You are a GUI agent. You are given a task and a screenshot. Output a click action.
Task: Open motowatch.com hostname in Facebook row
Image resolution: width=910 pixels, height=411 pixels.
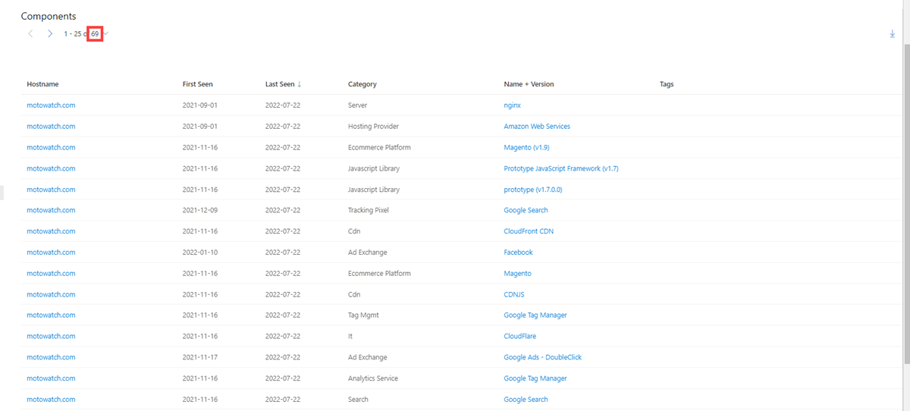click(51, 253)
